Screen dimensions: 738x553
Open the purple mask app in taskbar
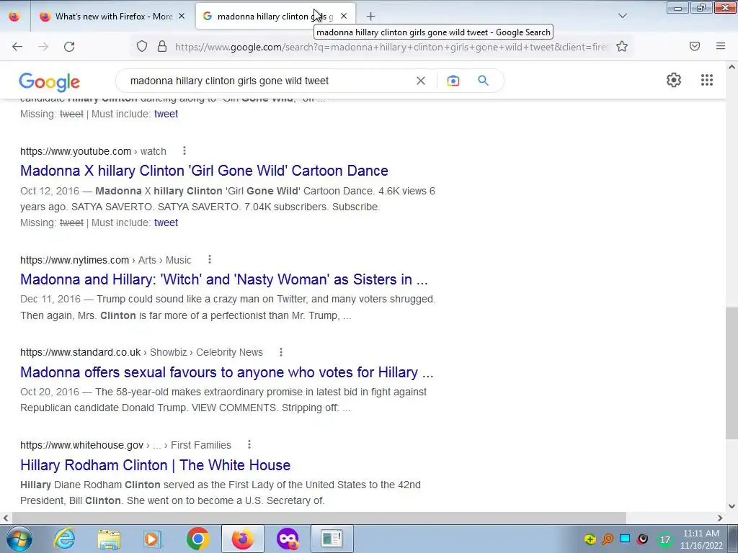click(288, 539)
